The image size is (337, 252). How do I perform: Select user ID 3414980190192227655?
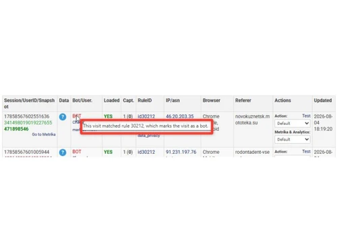[x=28, y=123]
